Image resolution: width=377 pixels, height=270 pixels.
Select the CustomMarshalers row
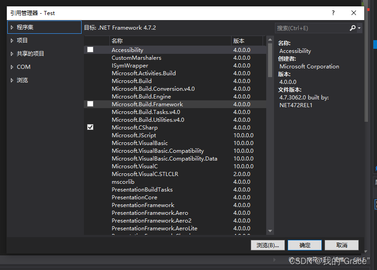[175, 58]
